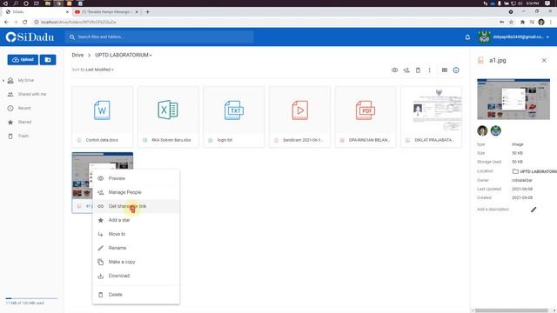Open a new browser tab with the plus button
Image resolution: width=557 pixels, height=313 pixels.
(x=147, y=11)
